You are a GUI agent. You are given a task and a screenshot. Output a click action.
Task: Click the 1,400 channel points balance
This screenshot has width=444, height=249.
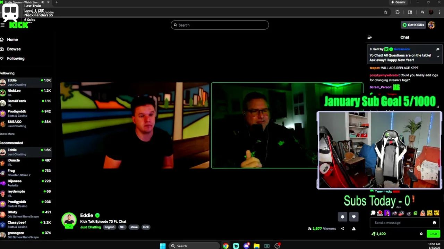point(378,234)
